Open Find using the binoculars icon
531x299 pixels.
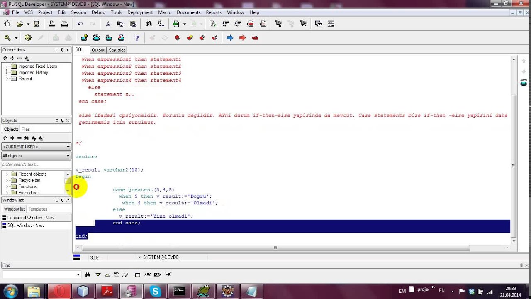pyautogui.click(x=149, y=24)
